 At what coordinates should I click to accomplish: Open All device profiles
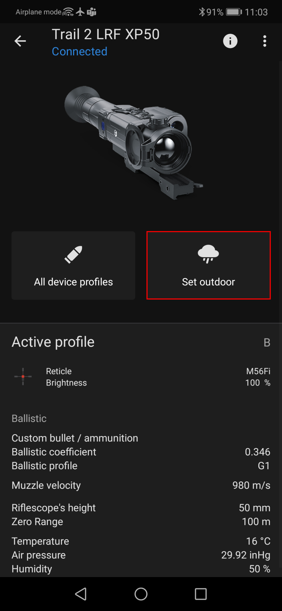click(x=73, y=282)
